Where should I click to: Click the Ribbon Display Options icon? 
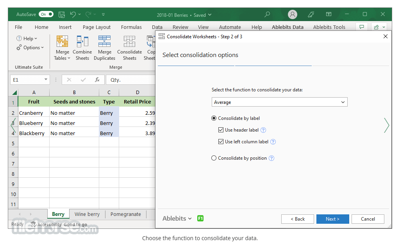pyautogui.click(x=329, y=14)
